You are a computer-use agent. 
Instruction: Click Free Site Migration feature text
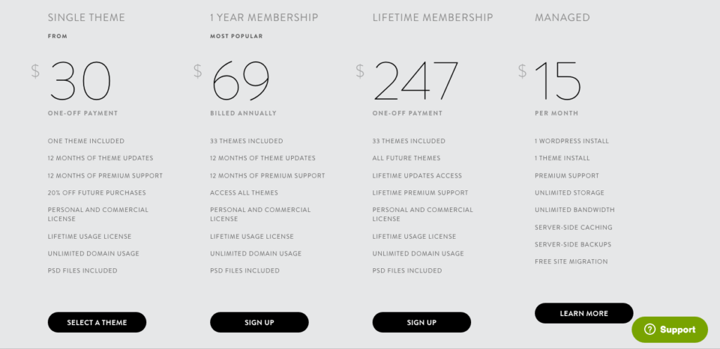click(x=571, y=261)
